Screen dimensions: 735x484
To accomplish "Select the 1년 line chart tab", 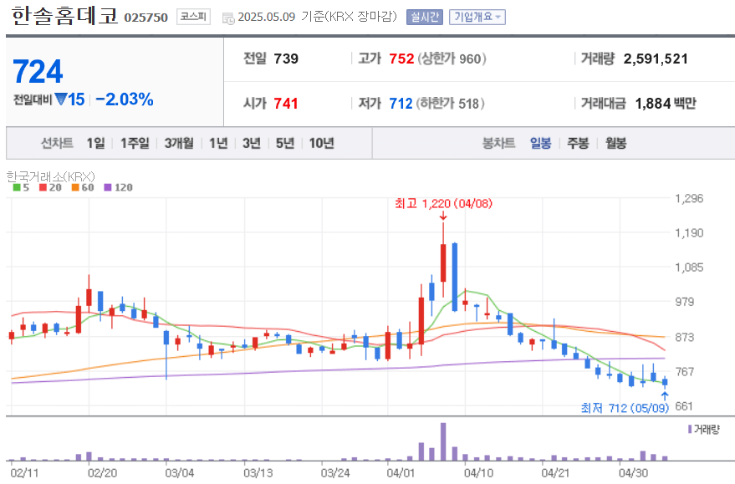I will [x=218, y=143].
